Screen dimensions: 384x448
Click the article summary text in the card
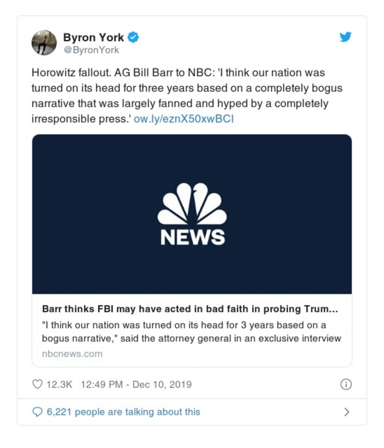(191, 331)
